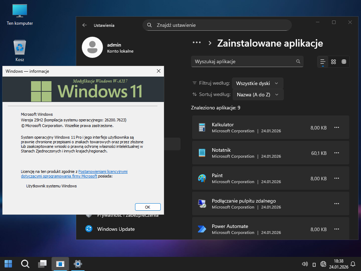
Task: Click the Wyszukaj aplikacje search field
Action: [x=243, y=61]
